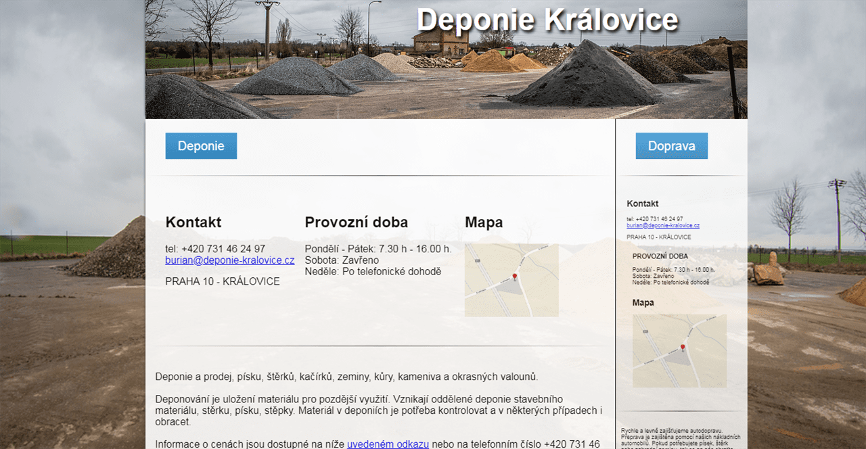The width and height of the screenshot is (866, 449).
Task: Click 'Pondělí - Pátek: 7.30 h - 16.00 h.' in main column
Action: [x=378, y=249]
